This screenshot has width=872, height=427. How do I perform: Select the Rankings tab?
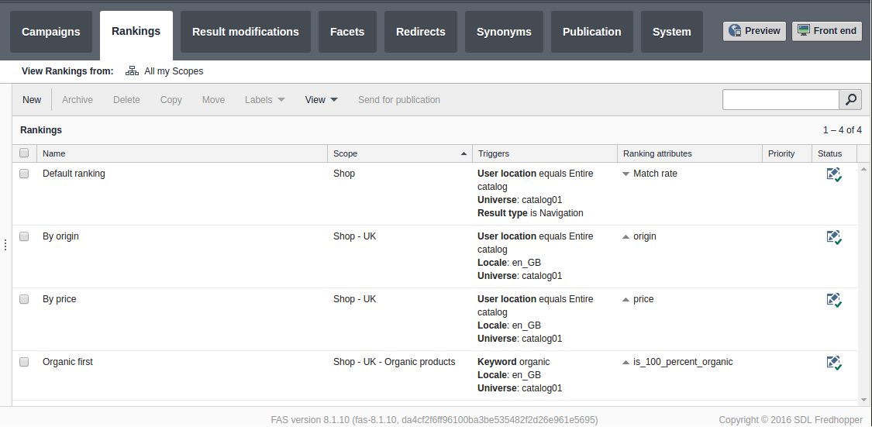click(136, 34)
